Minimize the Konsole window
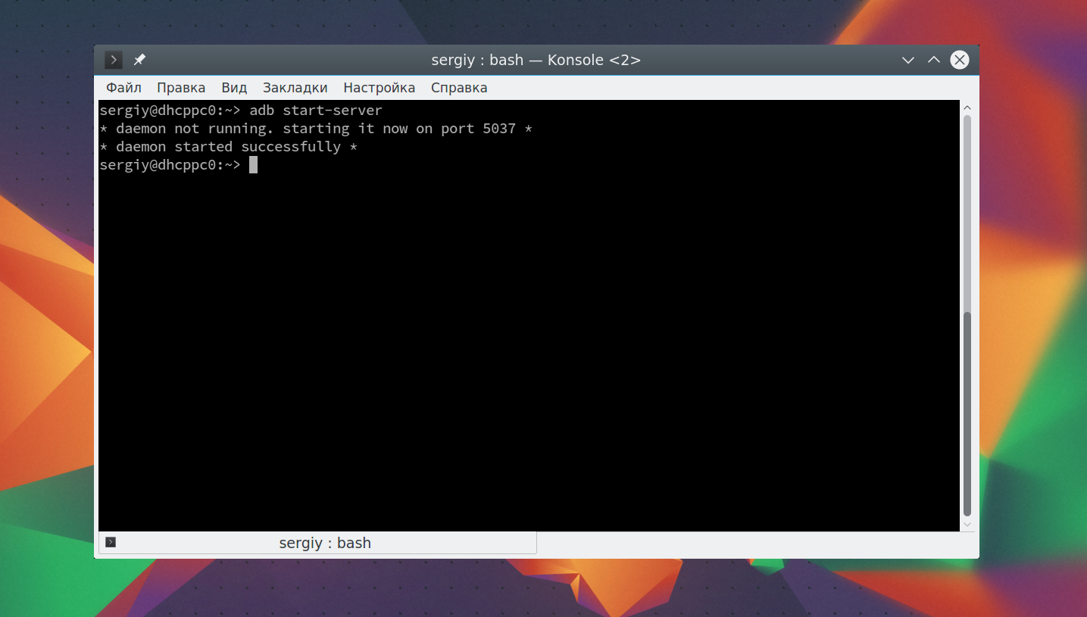Image resolution: width=1087 pixels, height=617 pixels. tap(908, 60)
